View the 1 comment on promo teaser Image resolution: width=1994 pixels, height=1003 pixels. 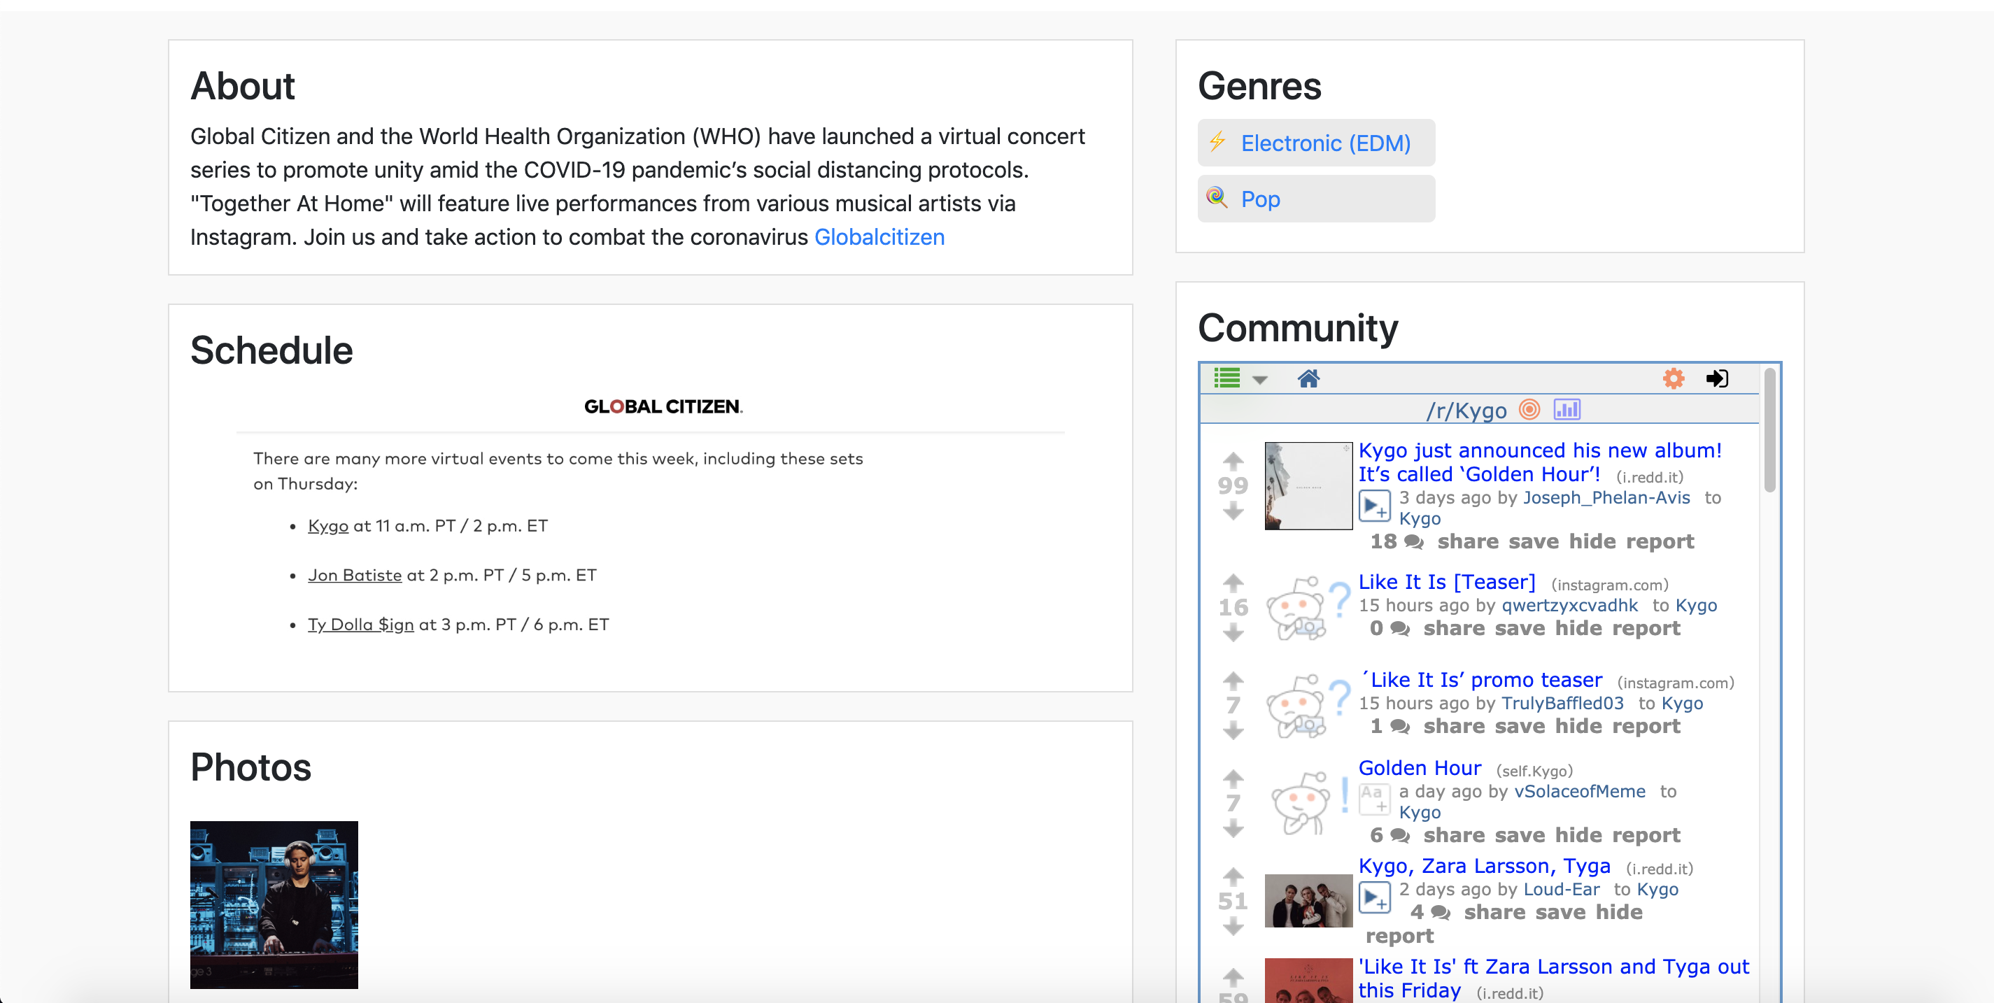[x=1389, y=726]
